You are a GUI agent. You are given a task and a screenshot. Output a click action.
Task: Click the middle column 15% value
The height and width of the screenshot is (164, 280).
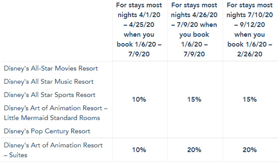click(x=194, y=99)
